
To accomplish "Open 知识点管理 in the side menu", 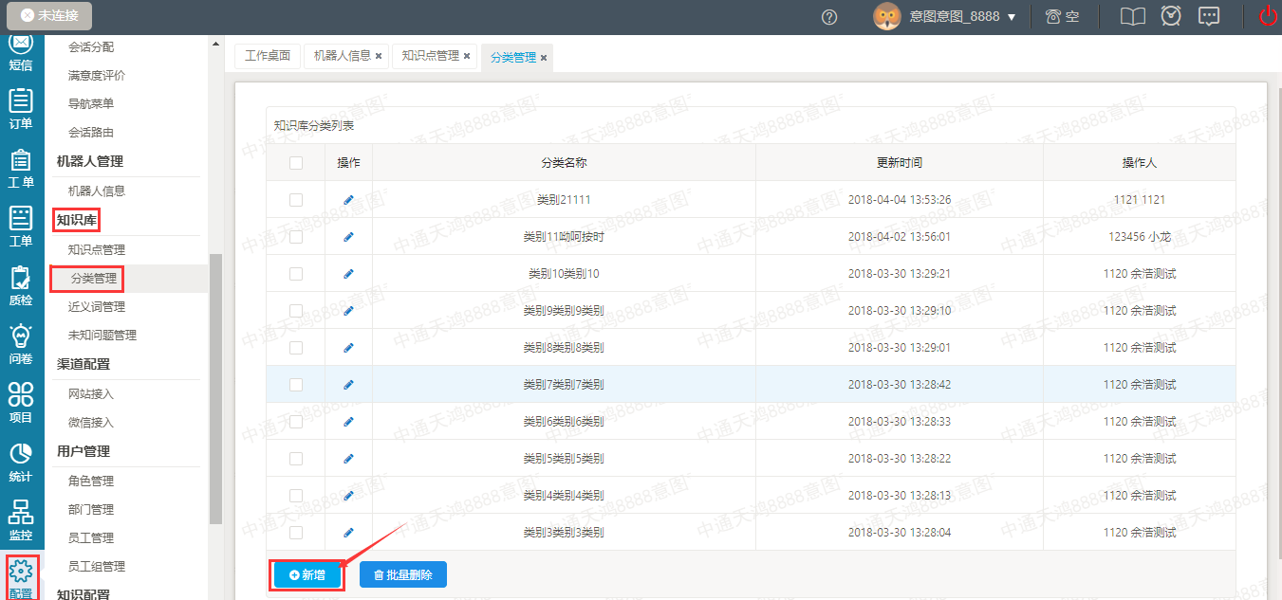I will click(x=97, y=250).
